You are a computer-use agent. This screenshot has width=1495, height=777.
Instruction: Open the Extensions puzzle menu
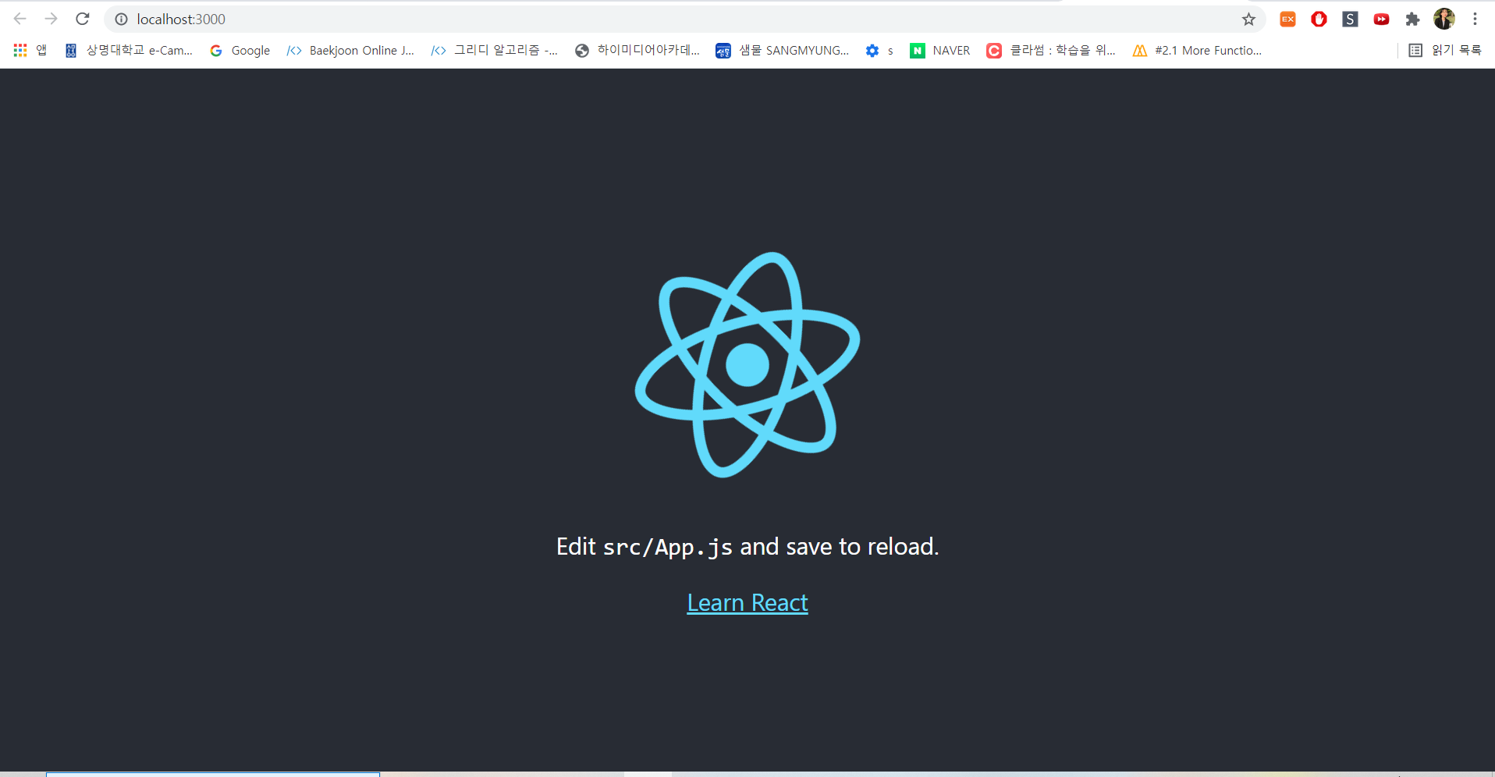pyautogui.click(x=1412, y=19)
